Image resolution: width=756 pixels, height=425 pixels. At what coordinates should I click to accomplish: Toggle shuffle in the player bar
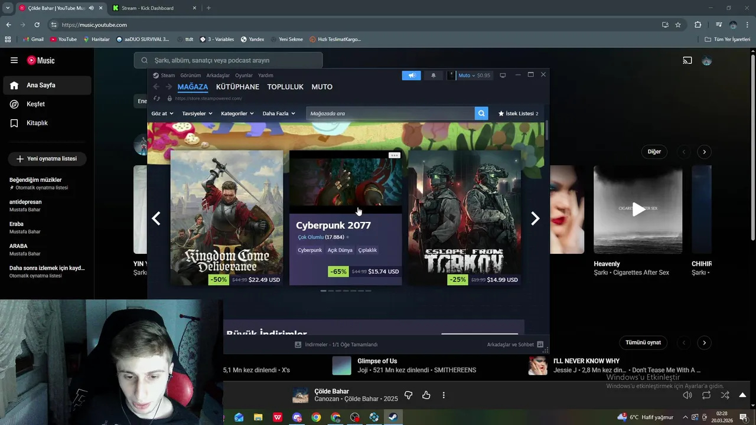[x=725, y=395]
